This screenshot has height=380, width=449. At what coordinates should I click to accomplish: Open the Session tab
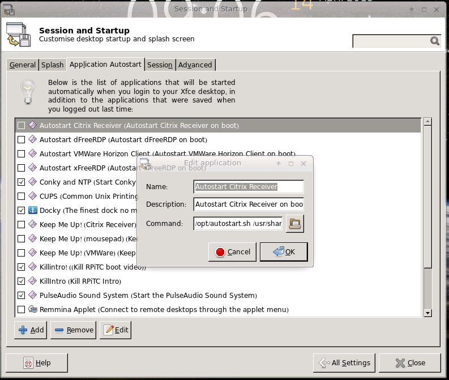160,65
